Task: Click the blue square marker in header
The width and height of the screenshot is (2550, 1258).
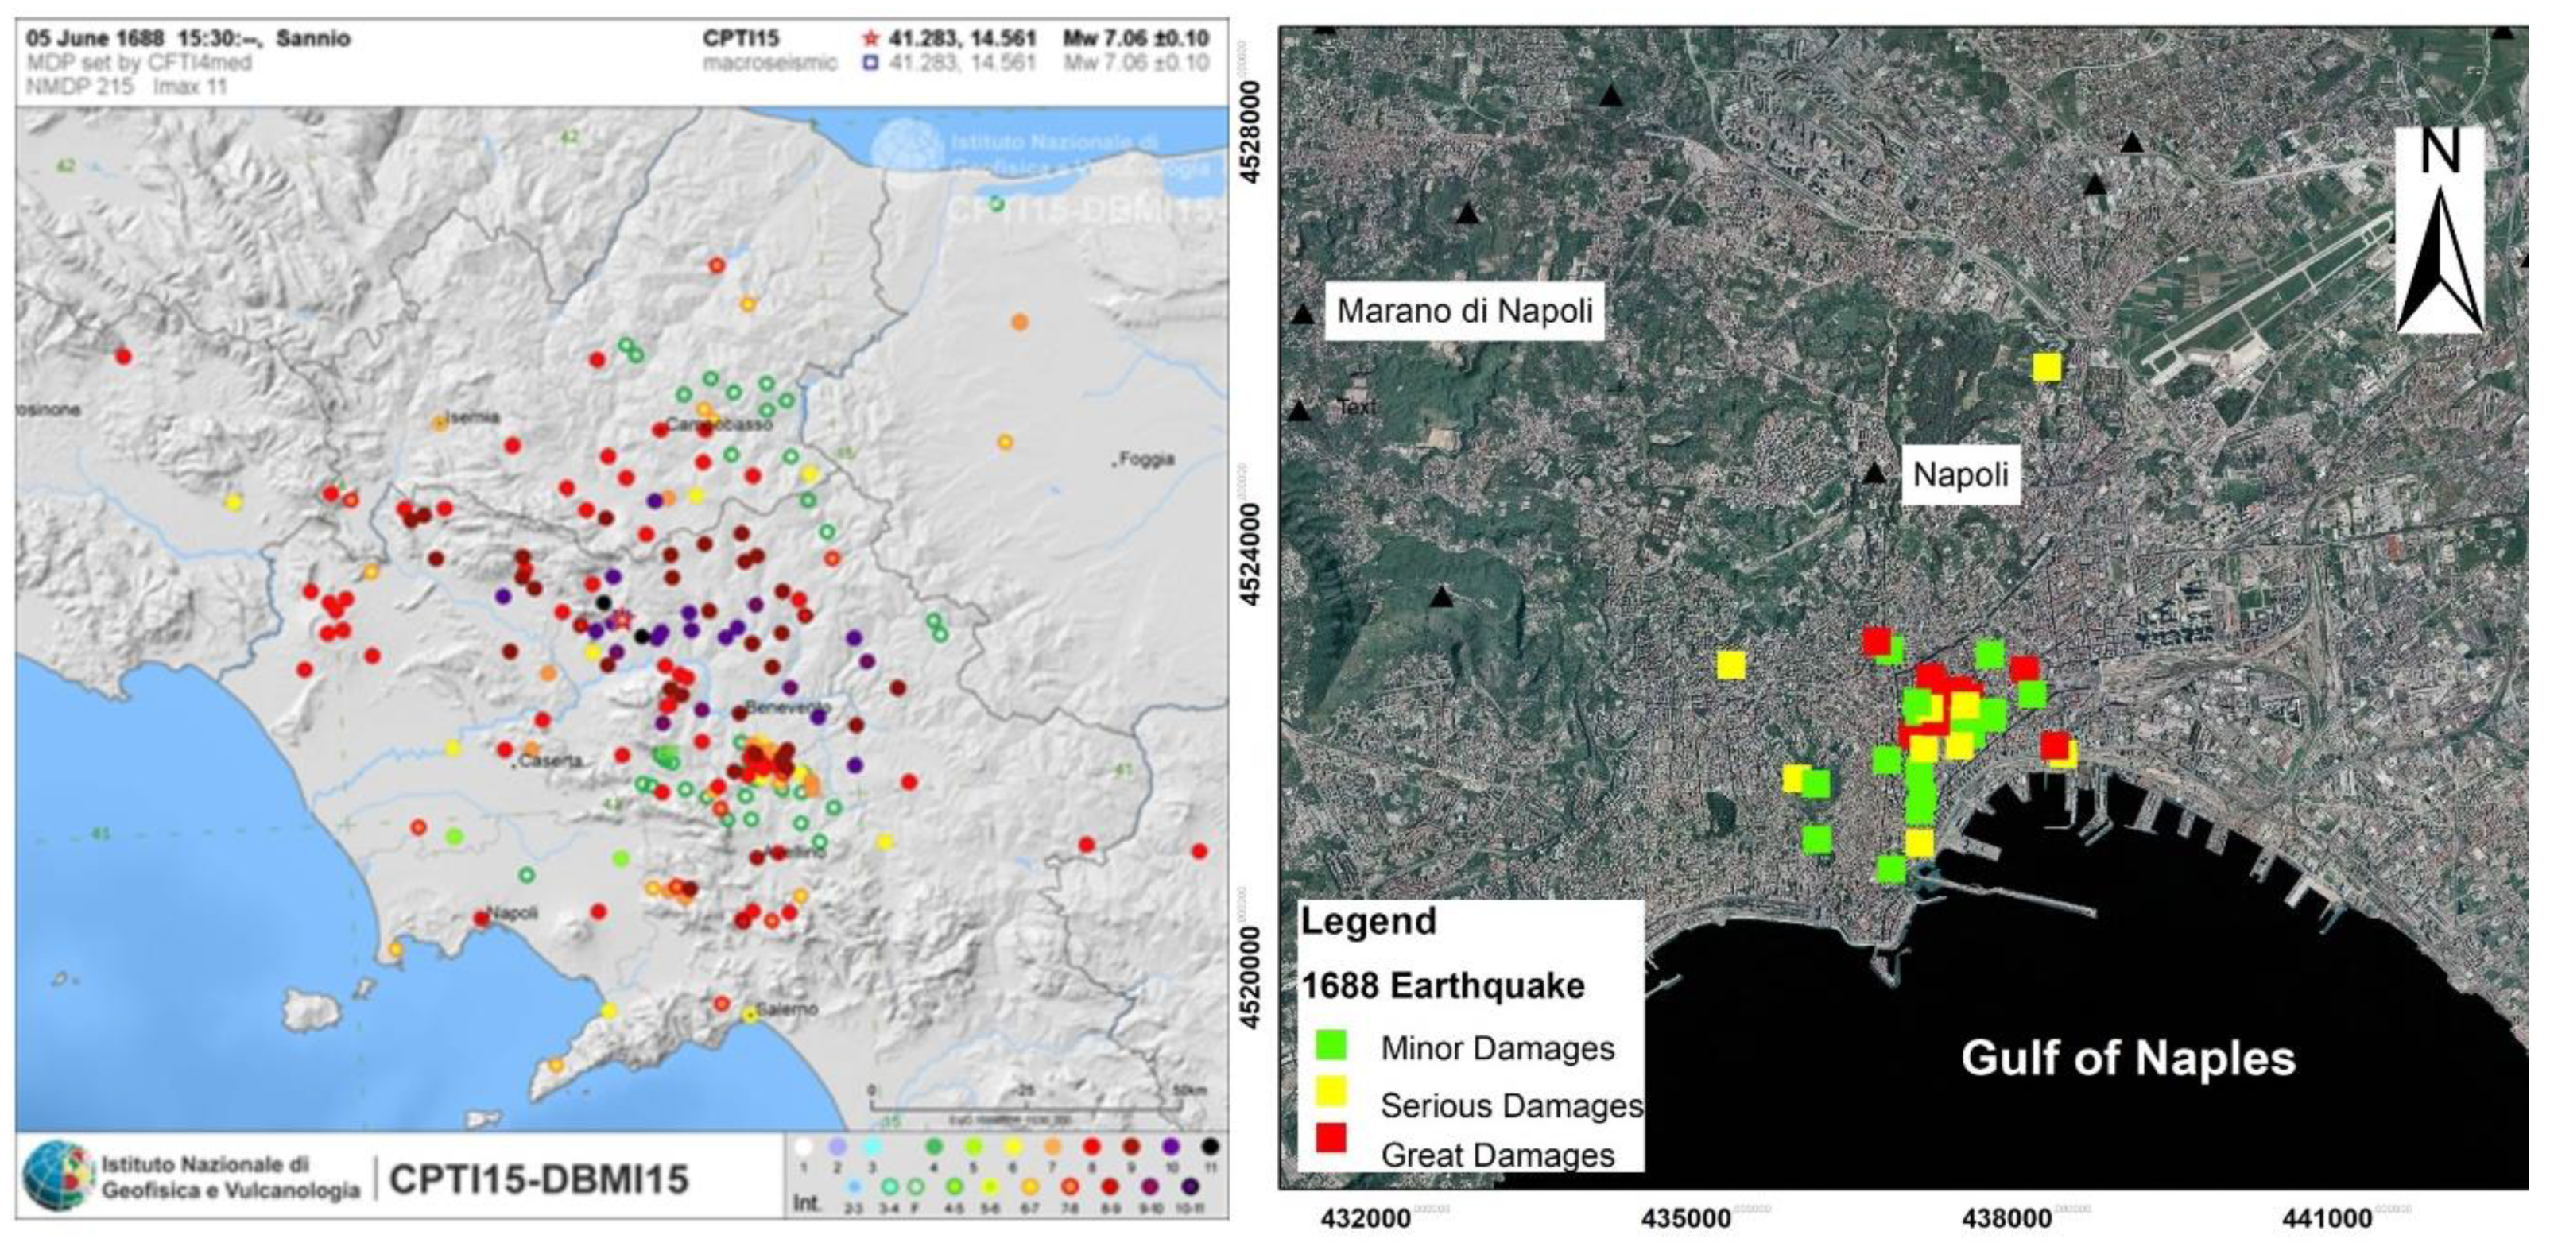Action: 870,64
